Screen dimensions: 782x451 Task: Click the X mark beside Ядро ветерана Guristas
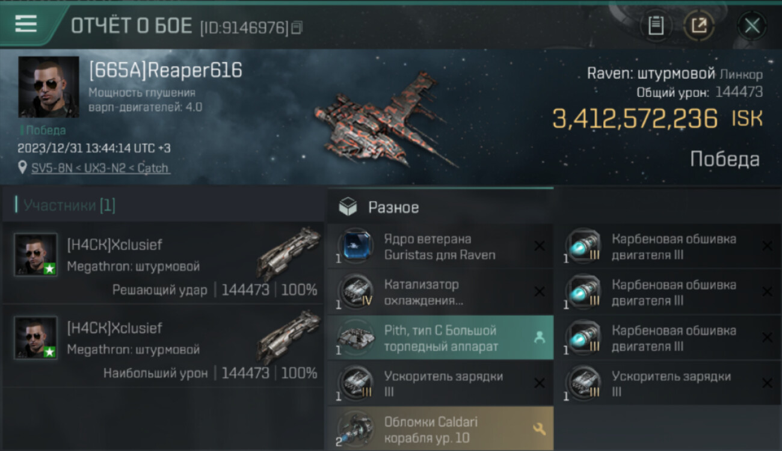point(540,246)
